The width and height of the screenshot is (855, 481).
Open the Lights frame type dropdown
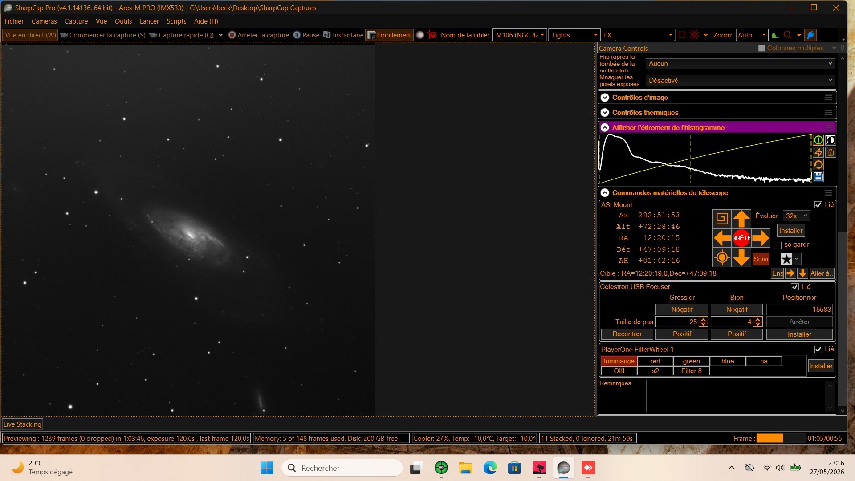pyautogui.click(x=574, y=35)
